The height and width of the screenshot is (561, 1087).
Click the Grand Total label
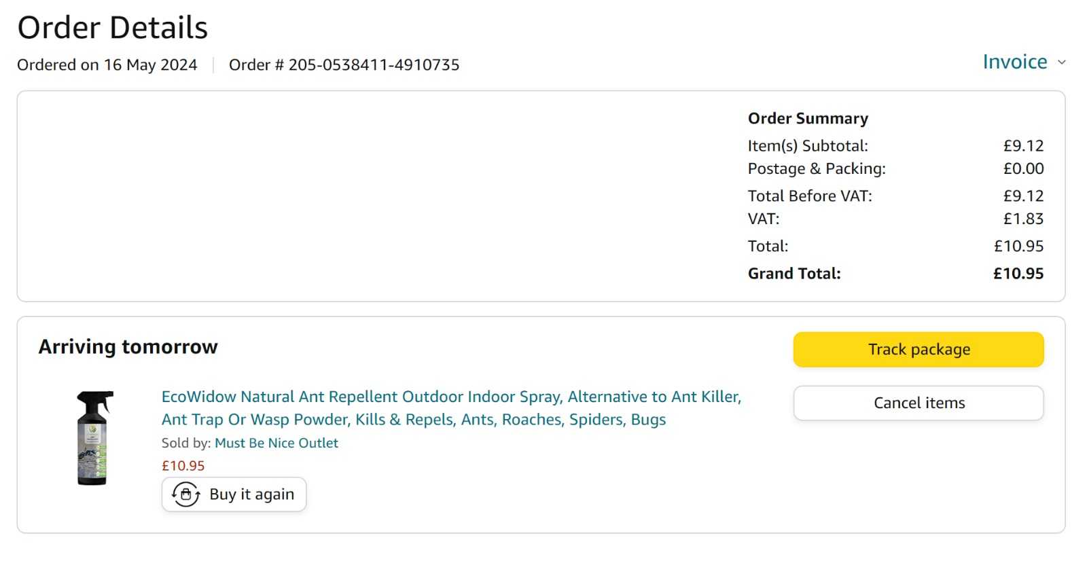pyautogui.click(x=794, y=273)
